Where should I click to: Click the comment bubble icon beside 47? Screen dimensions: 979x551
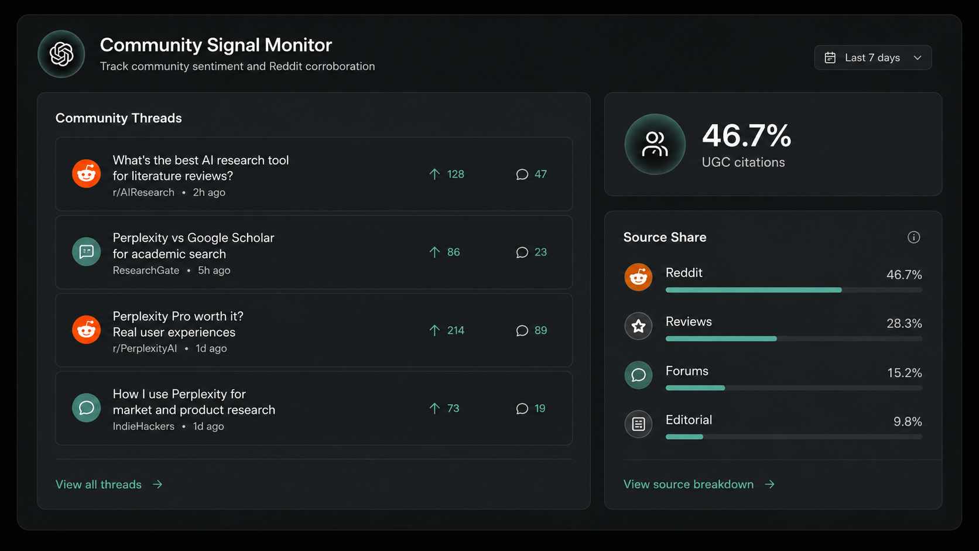pyautogui.click(x=522, y=174)
